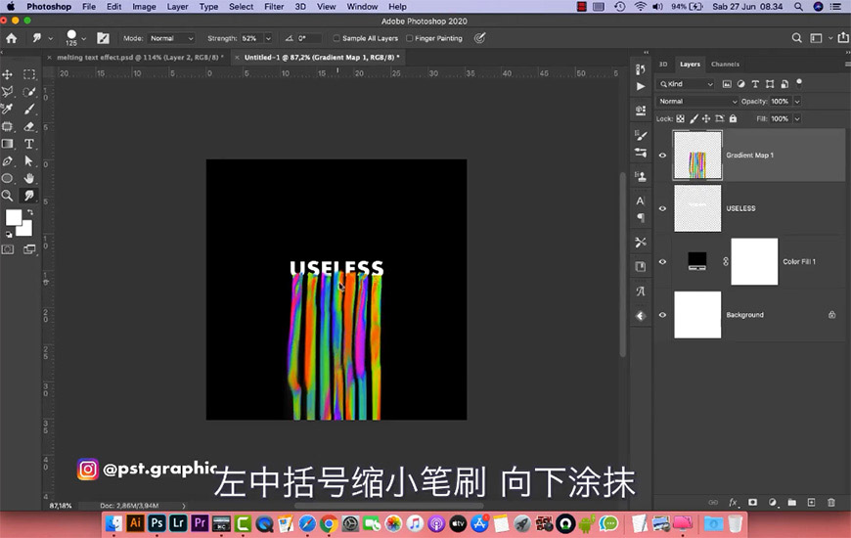Click the delete layer trash icon

(x=830, y=502)
